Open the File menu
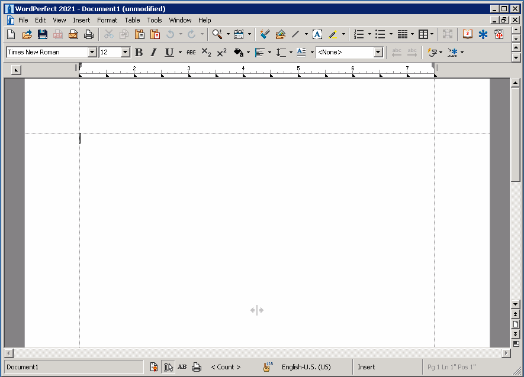The height and width of the screenshot is (377, 524). pyautogui.click(x=23, y=20)
